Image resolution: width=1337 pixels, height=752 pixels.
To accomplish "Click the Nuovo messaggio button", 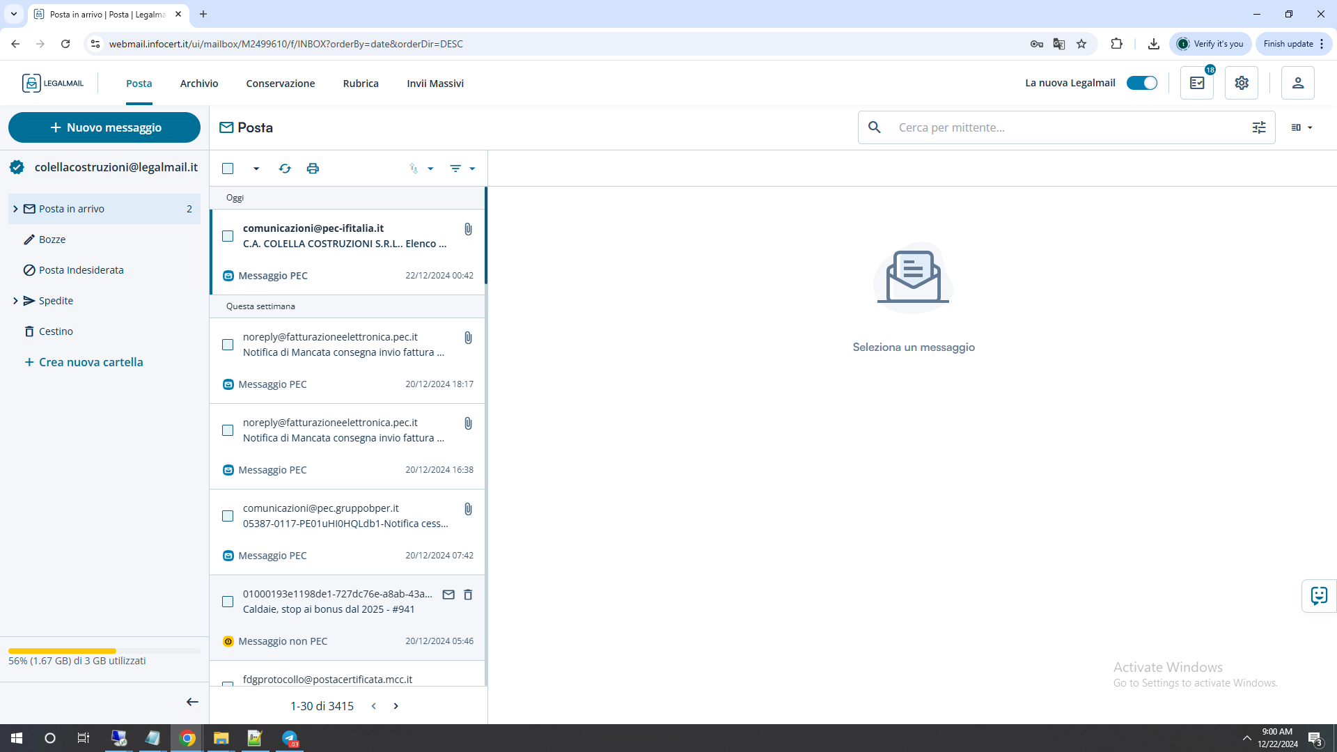I will click(104, 127).
